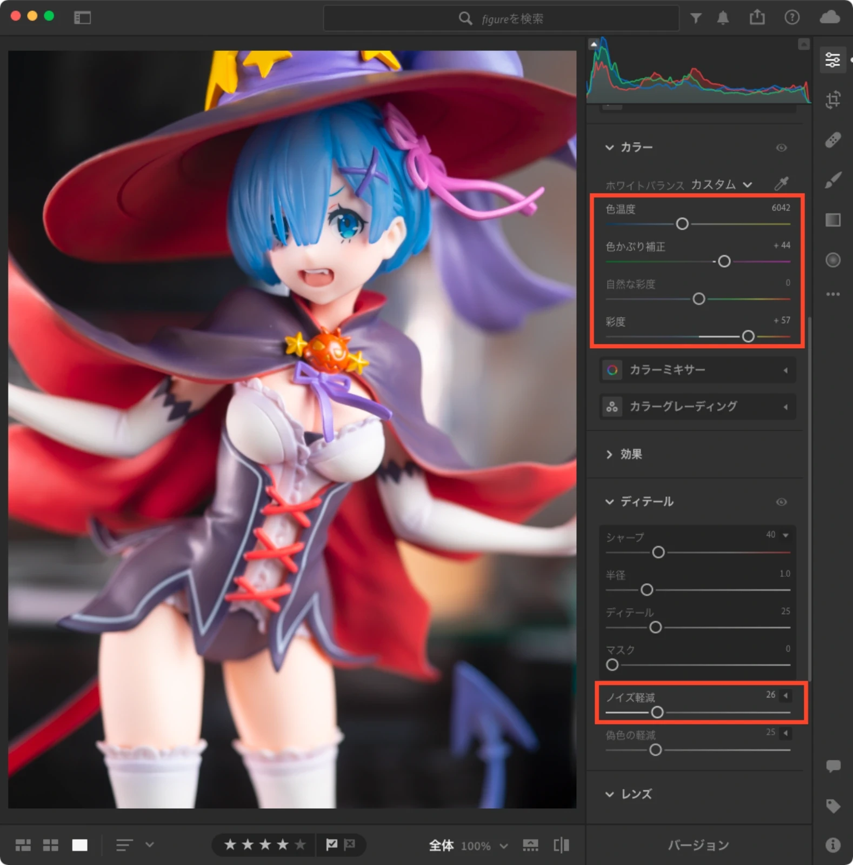Screen dimensions: 853x865
Task: Select the Linear gradient tool
Action: (833, 220)
